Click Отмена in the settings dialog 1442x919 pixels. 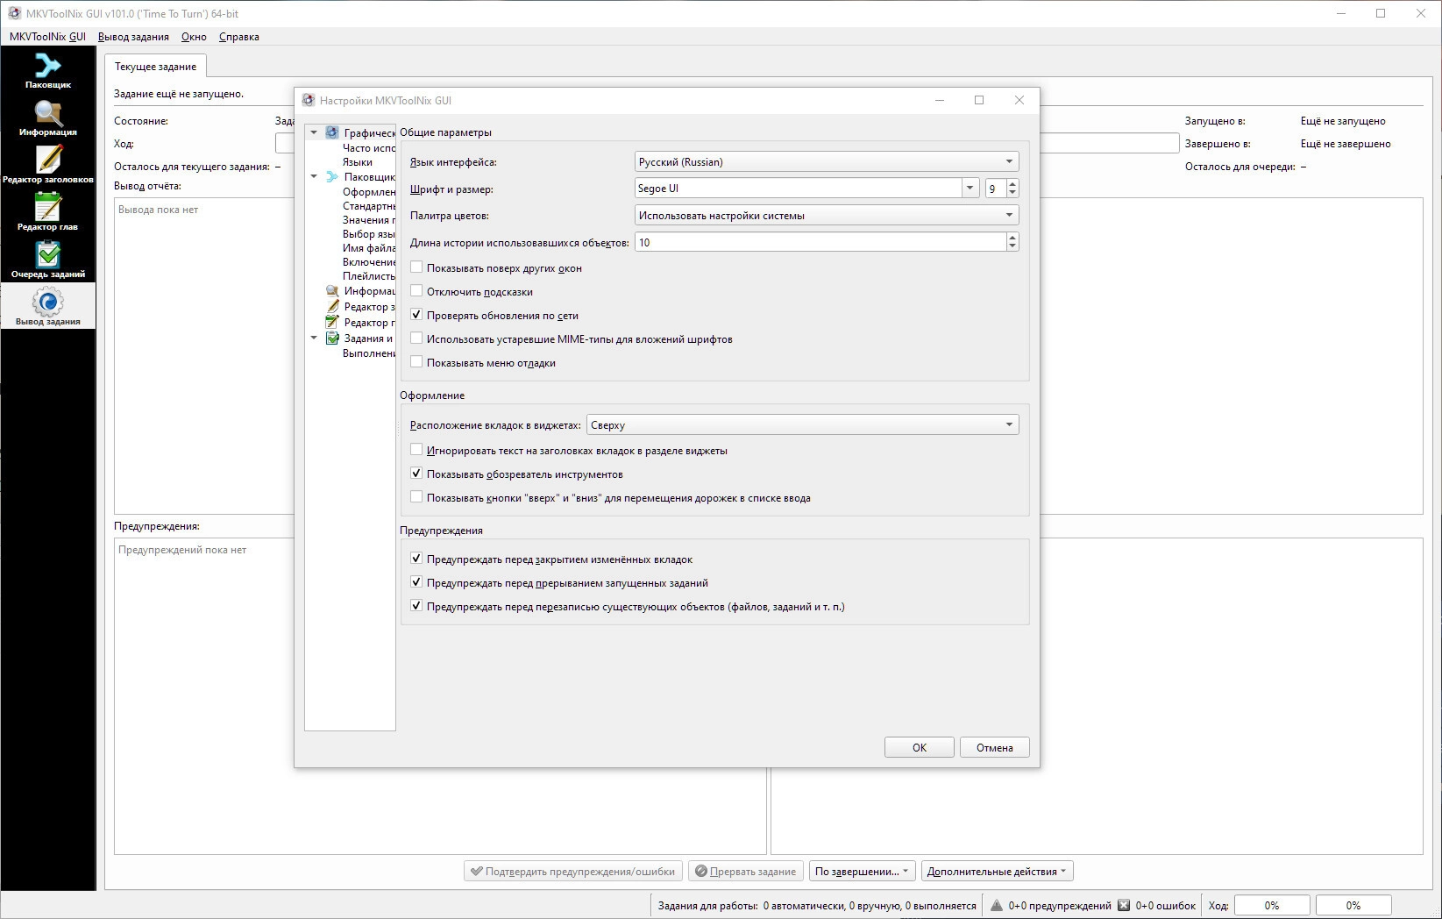(995, 747)
